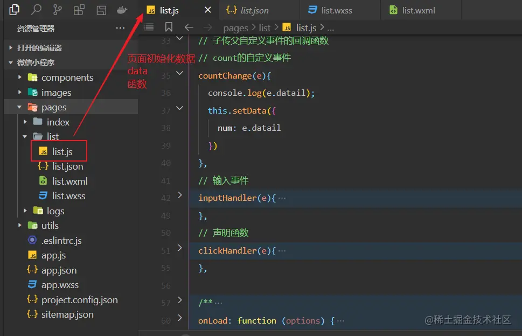This screenshot has width=522, height=336.
Task: Navigate forward with right arrow
Action: click(x=208, y=27)
